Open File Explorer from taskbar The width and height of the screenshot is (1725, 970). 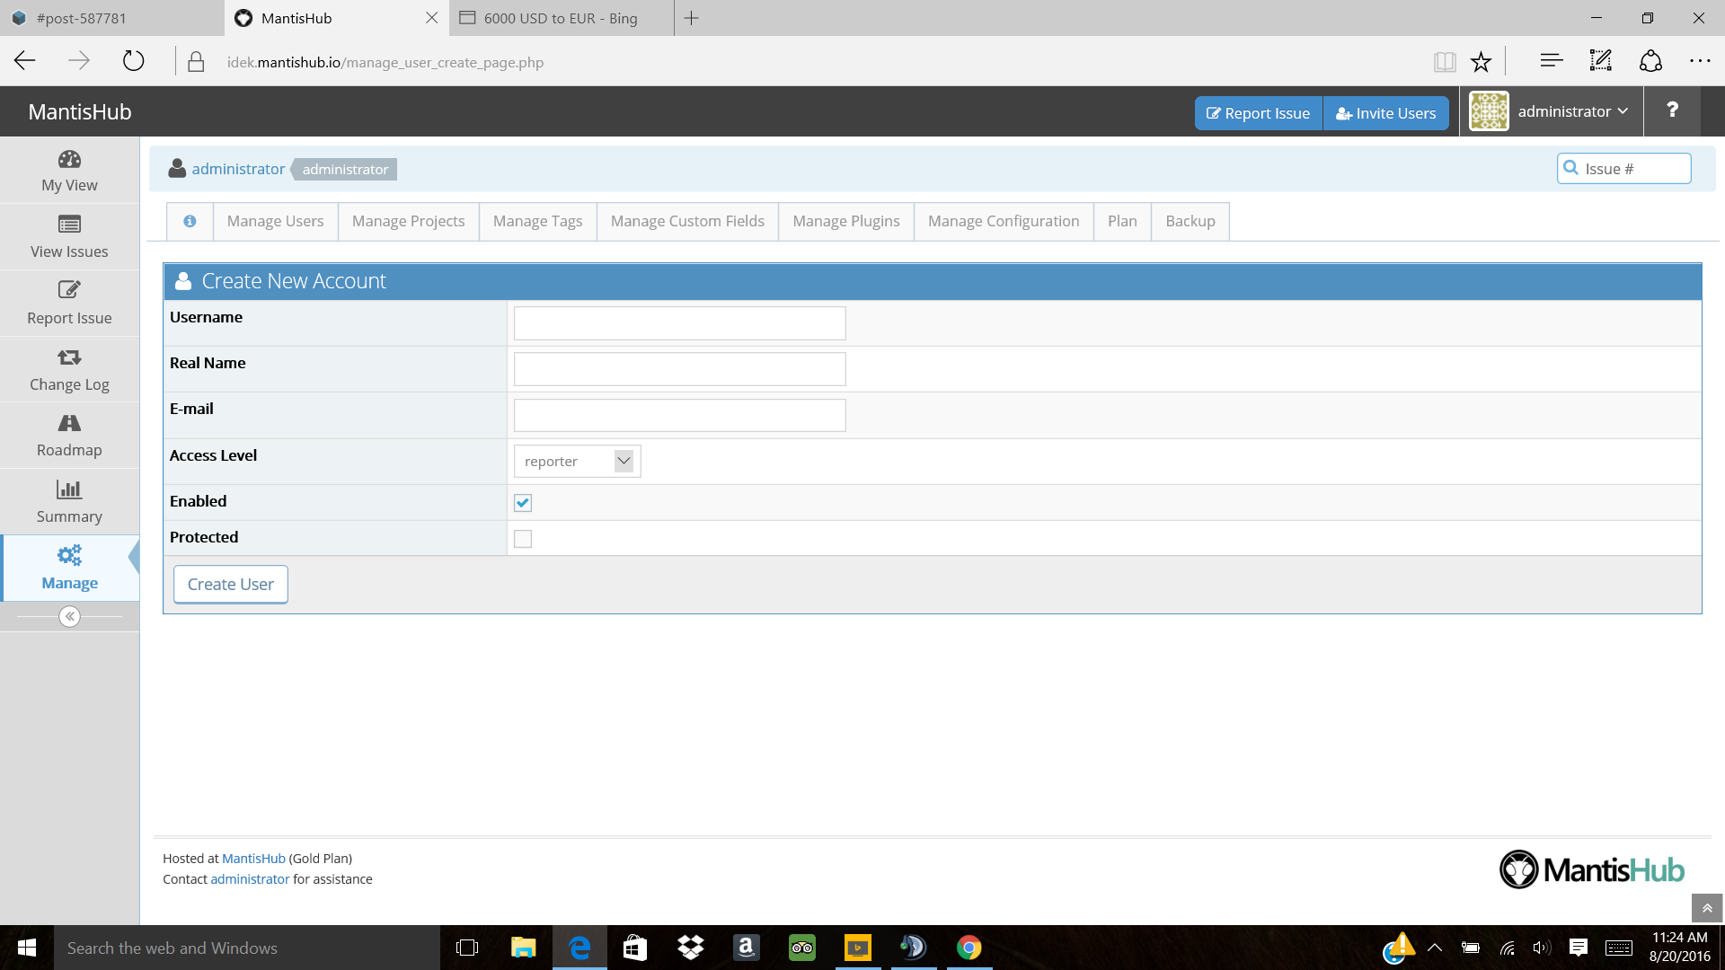523,948
